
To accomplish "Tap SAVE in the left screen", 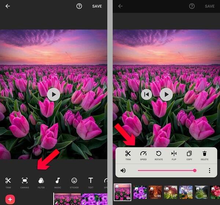I will [97, 6].
